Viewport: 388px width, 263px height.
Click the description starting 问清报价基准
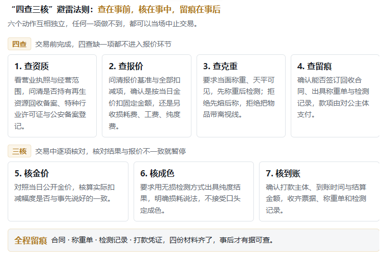tap(144, 103)
